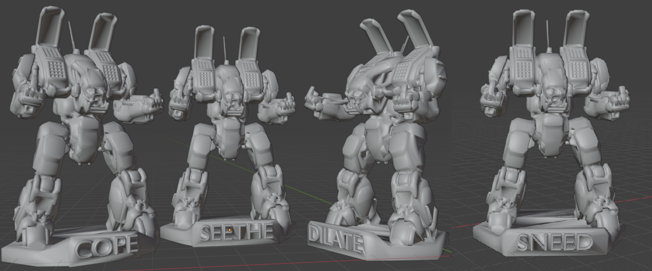Click the embossed SEETHE lettering on base

(x=237, y=232)
